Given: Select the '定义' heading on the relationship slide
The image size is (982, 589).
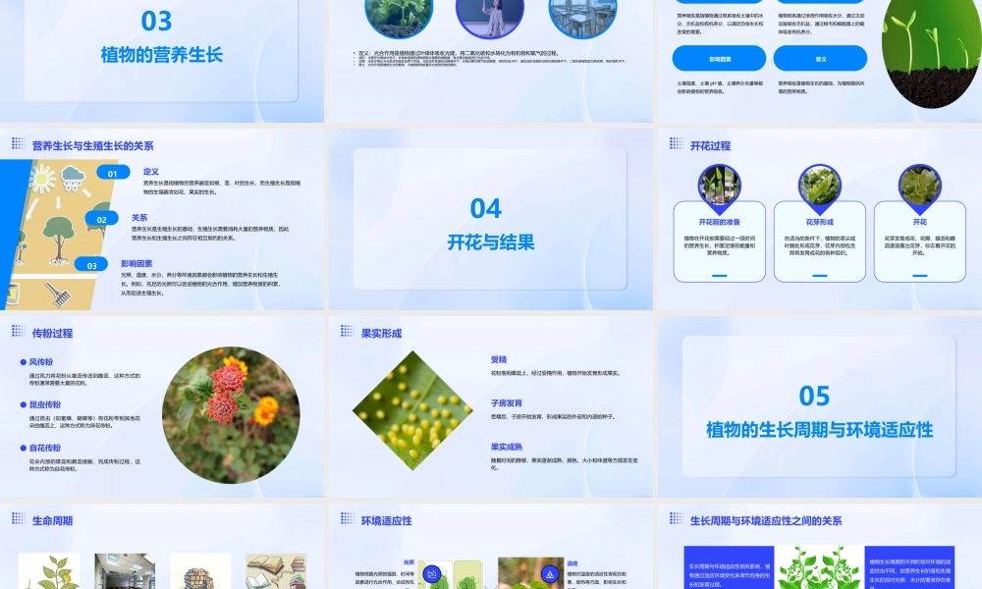Looking at the screenshot, I should [151, 172].
